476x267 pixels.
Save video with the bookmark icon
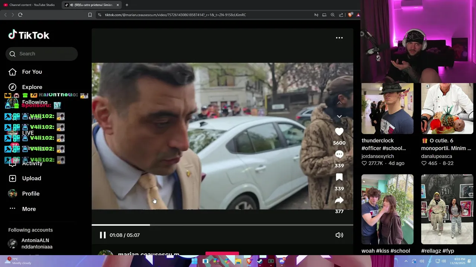[339, 177]
